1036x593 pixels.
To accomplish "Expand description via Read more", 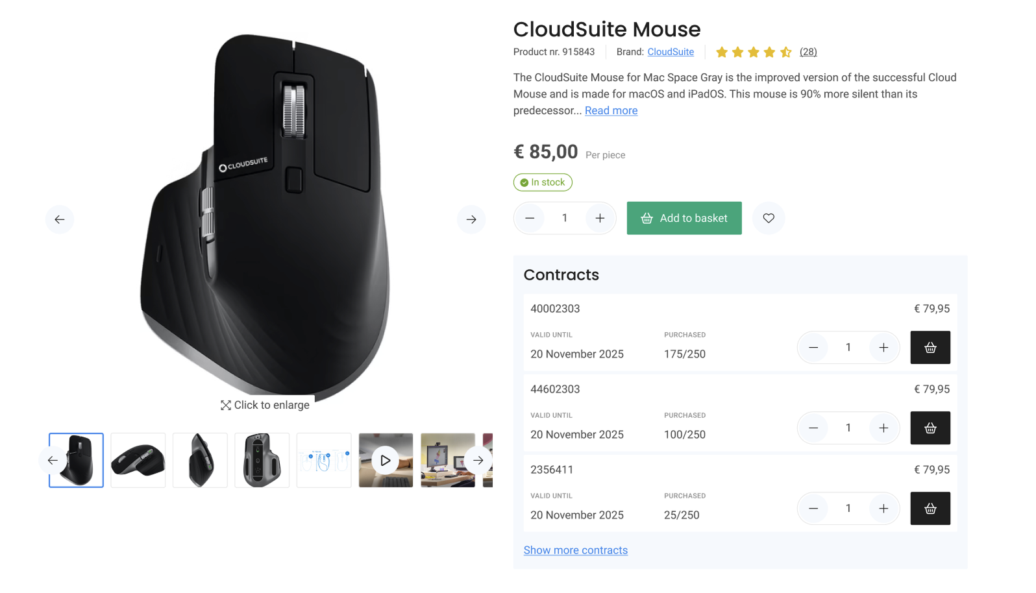I will click(611, 111).
